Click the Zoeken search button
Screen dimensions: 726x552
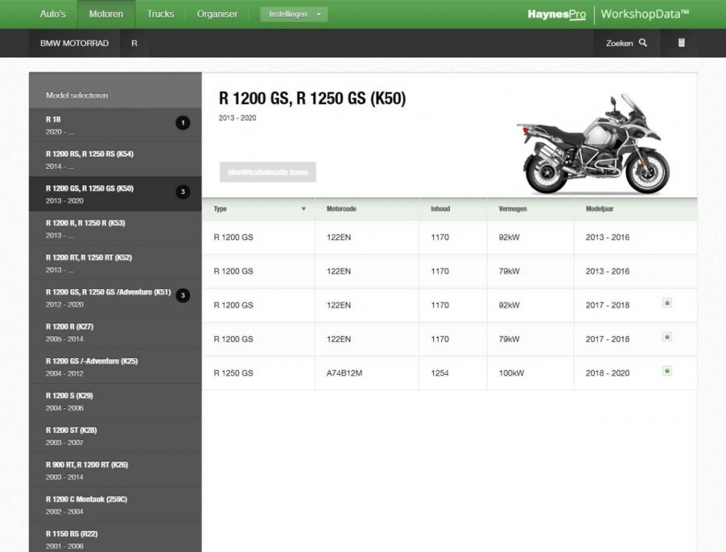[627, 43]
